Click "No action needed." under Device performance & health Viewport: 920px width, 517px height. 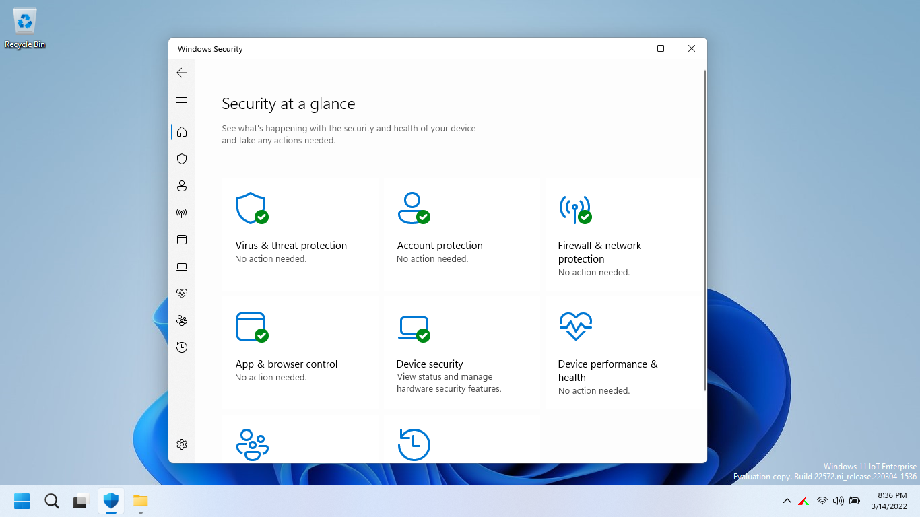point(594,391)
